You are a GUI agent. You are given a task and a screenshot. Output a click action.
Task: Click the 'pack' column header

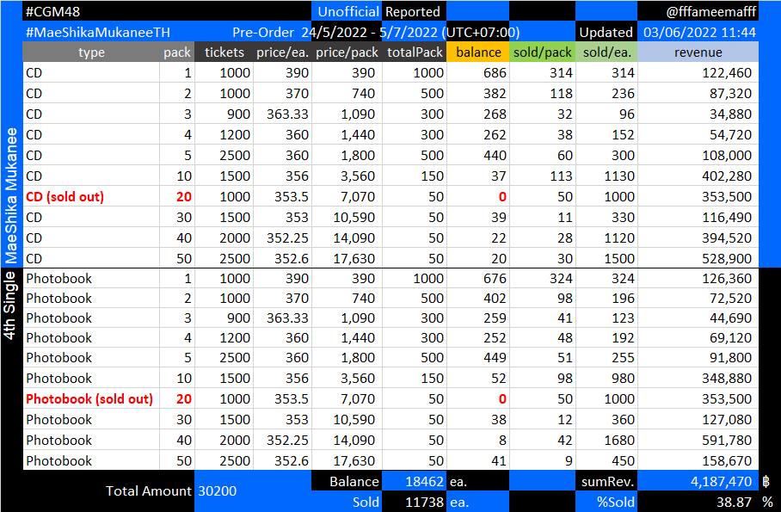click(x=177, y=52)
